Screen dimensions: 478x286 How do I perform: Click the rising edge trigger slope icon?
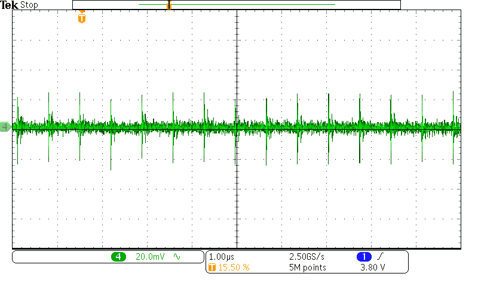tap(380, 256)
